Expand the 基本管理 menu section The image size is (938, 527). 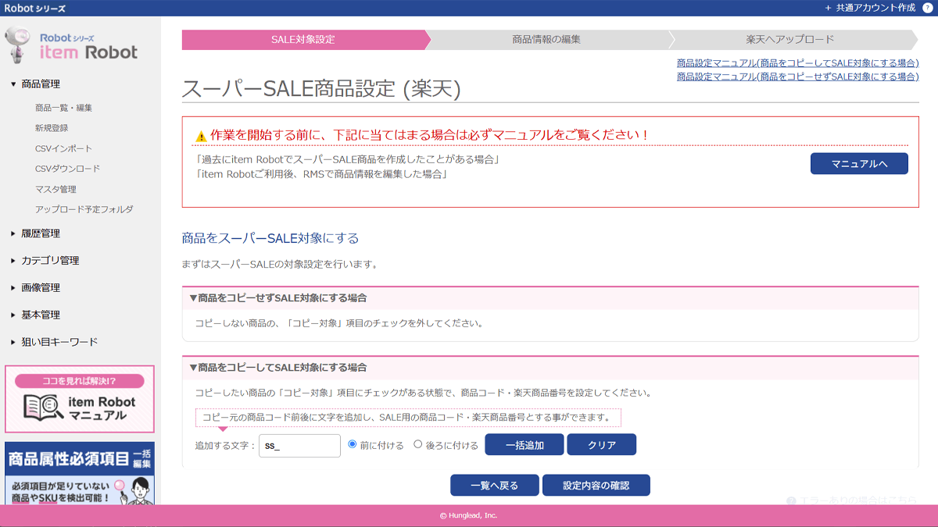point(41,315)
